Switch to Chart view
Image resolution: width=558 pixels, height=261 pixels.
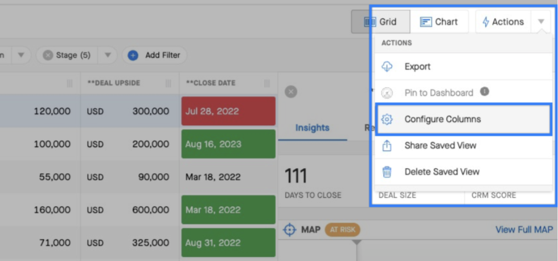point(439,22)
